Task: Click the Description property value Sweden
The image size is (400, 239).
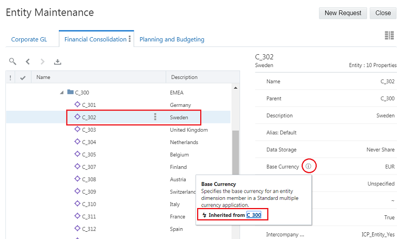Action: tap(386, 116)
